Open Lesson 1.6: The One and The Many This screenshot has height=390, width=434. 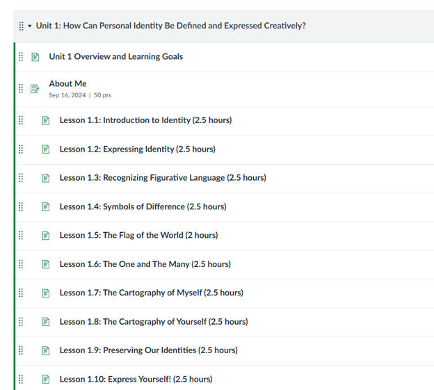[x=145, y=264]
